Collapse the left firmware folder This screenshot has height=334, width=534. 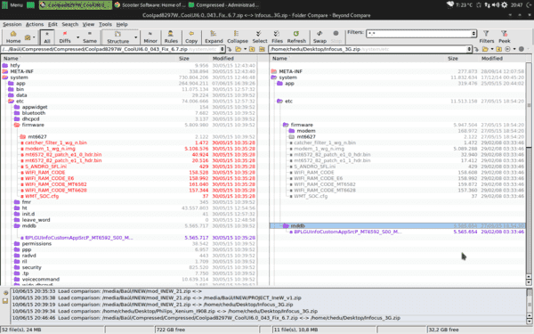(16, 125)
